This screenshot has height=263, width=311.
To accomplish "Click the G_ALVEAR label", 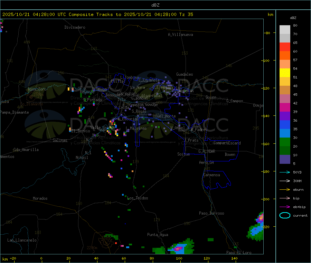I will 207,151.
